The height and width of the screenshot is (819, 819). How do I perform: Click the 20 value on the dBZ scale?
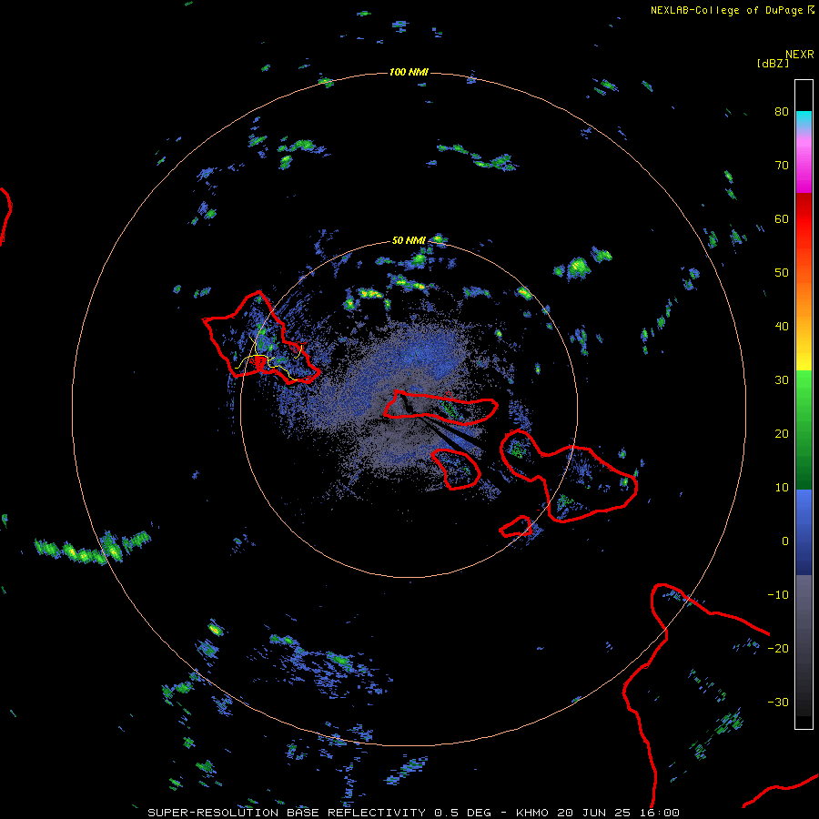[782, 434]
